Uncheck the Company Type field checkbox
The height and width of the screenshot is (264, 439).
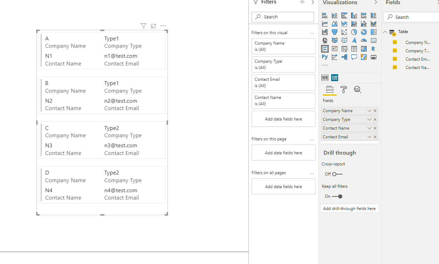(x=395, y=51)
